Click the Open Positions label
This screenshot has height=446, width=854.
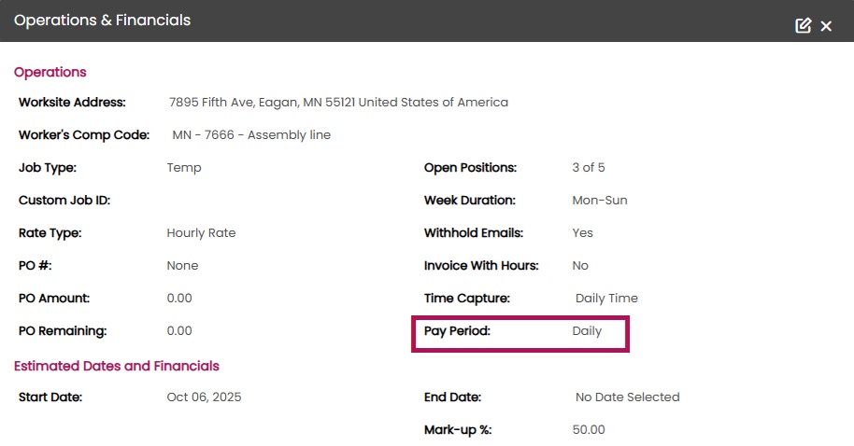[x=470, y=168]
